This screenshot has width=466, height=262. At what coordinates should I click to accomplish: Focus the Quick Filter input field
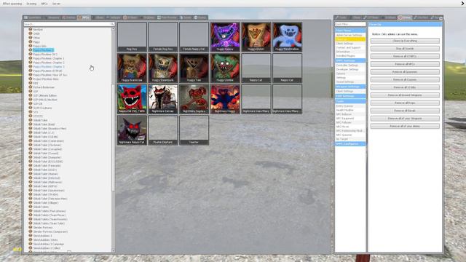350,24
